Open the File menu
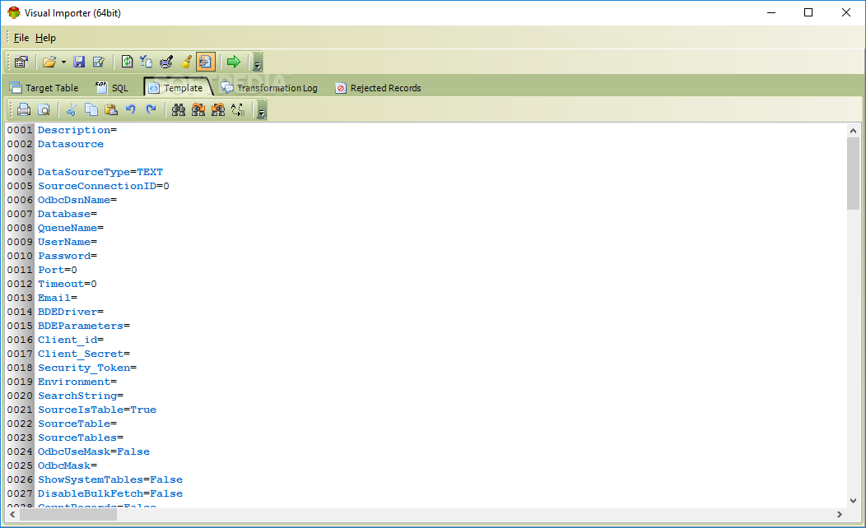The width and height of the screenshot is (866, 528). (x=21, y=38)
